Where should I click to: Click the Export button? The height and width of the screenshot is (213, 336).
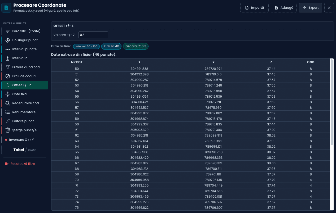click(310, 8)
